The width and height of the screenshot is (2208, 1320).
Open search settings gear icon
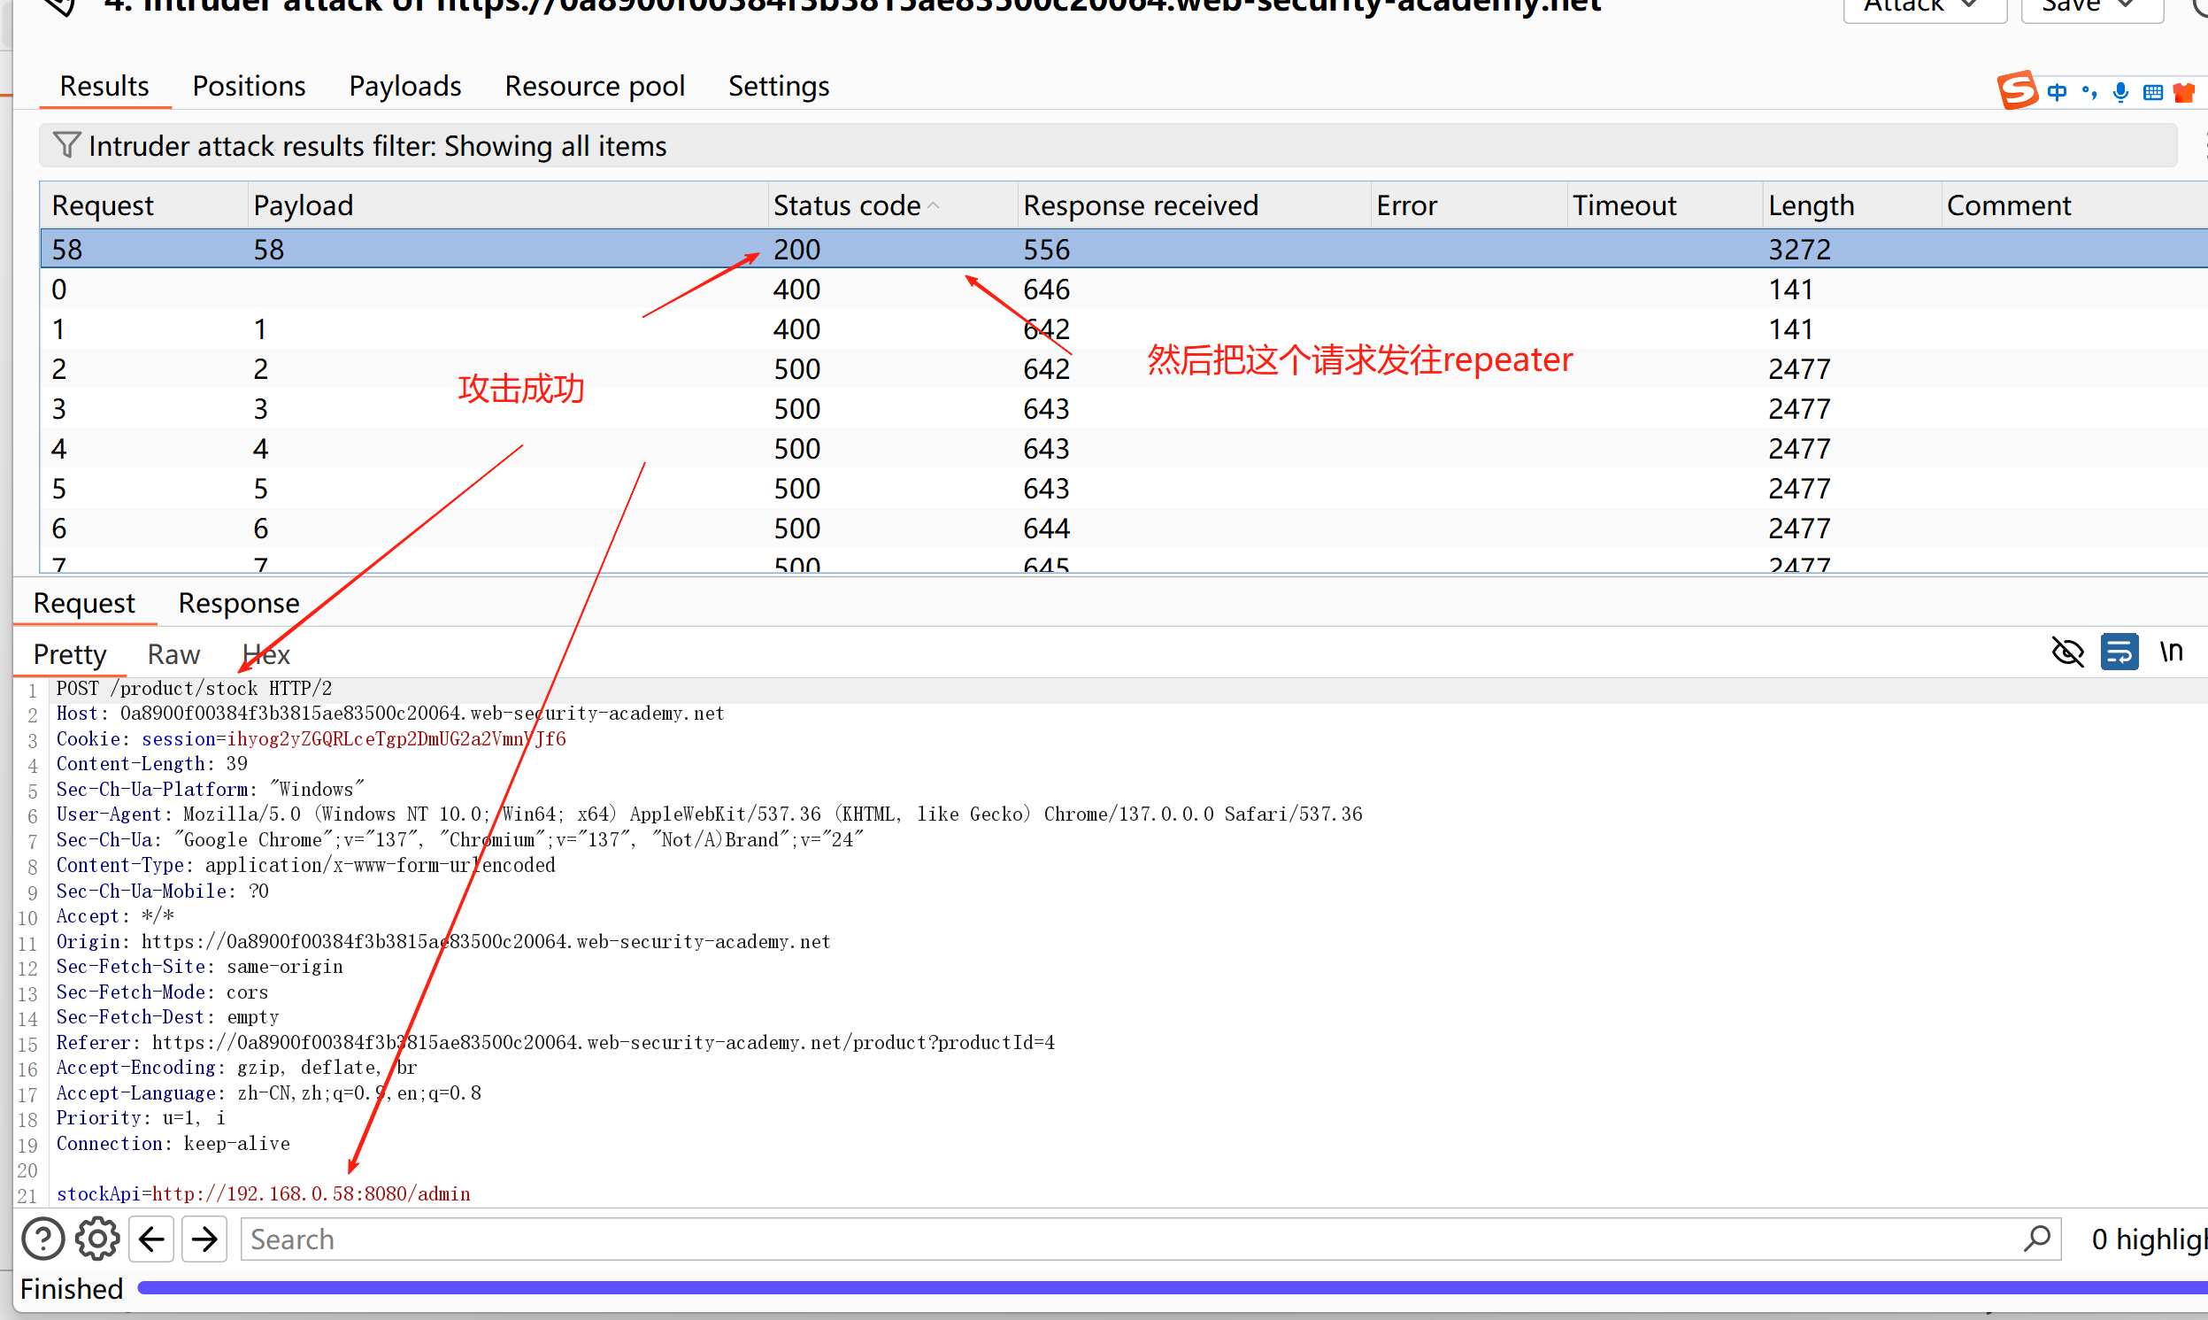(96, 1239)
